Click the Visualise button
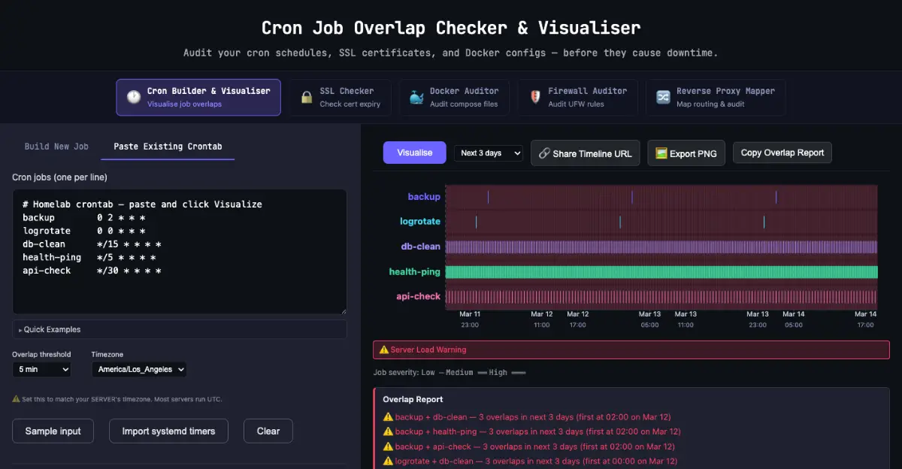The image size is (902, 469). (x=415, y=153)
